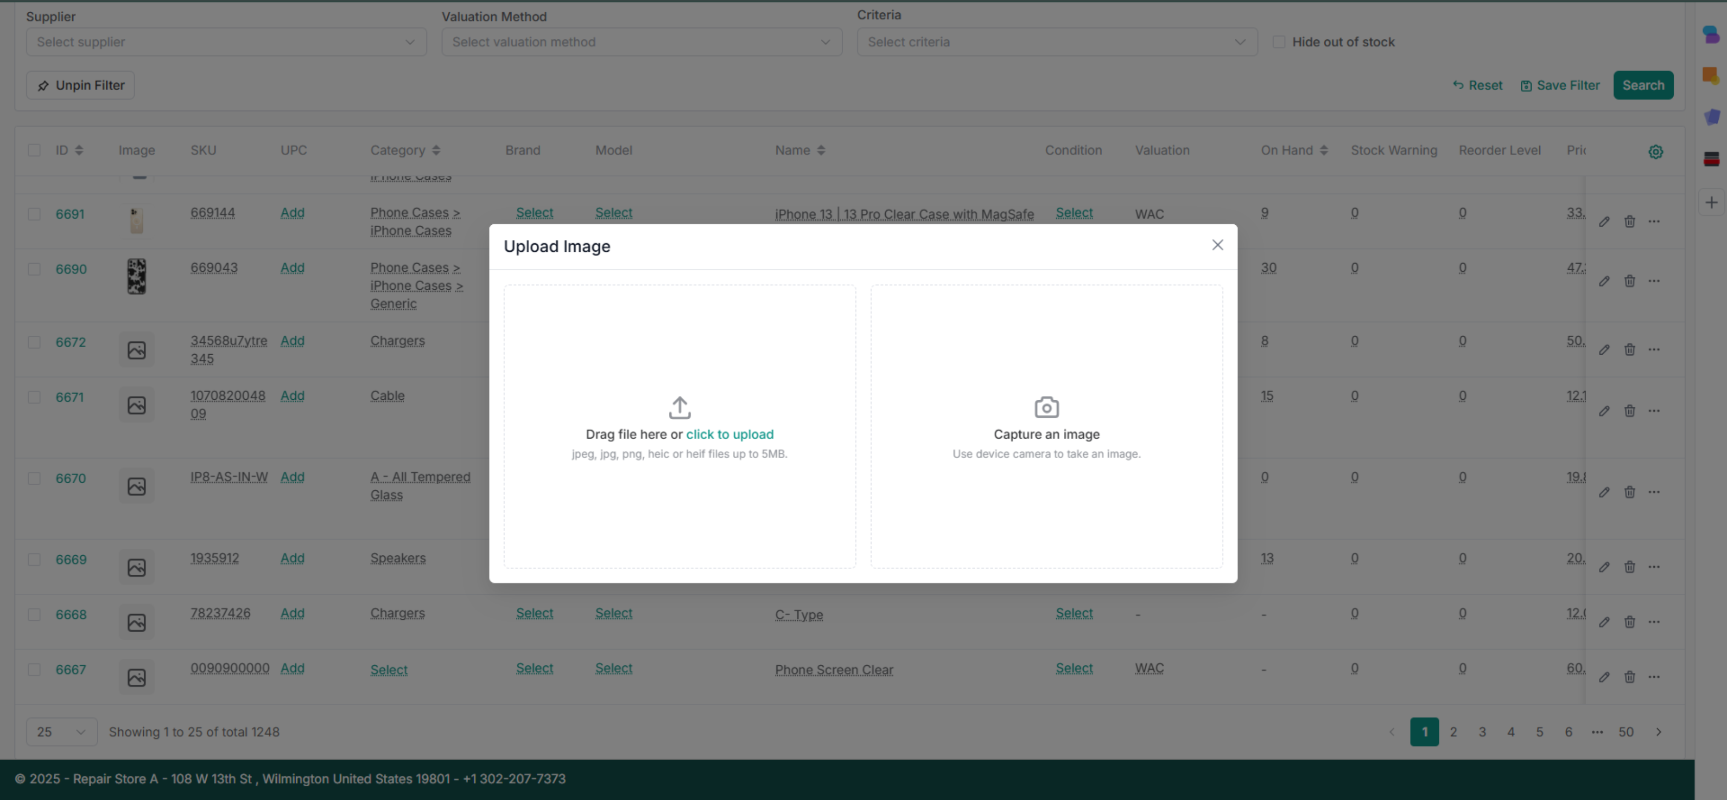
Task: Click image placeholder for item 6668
Action: pos(136,623)
